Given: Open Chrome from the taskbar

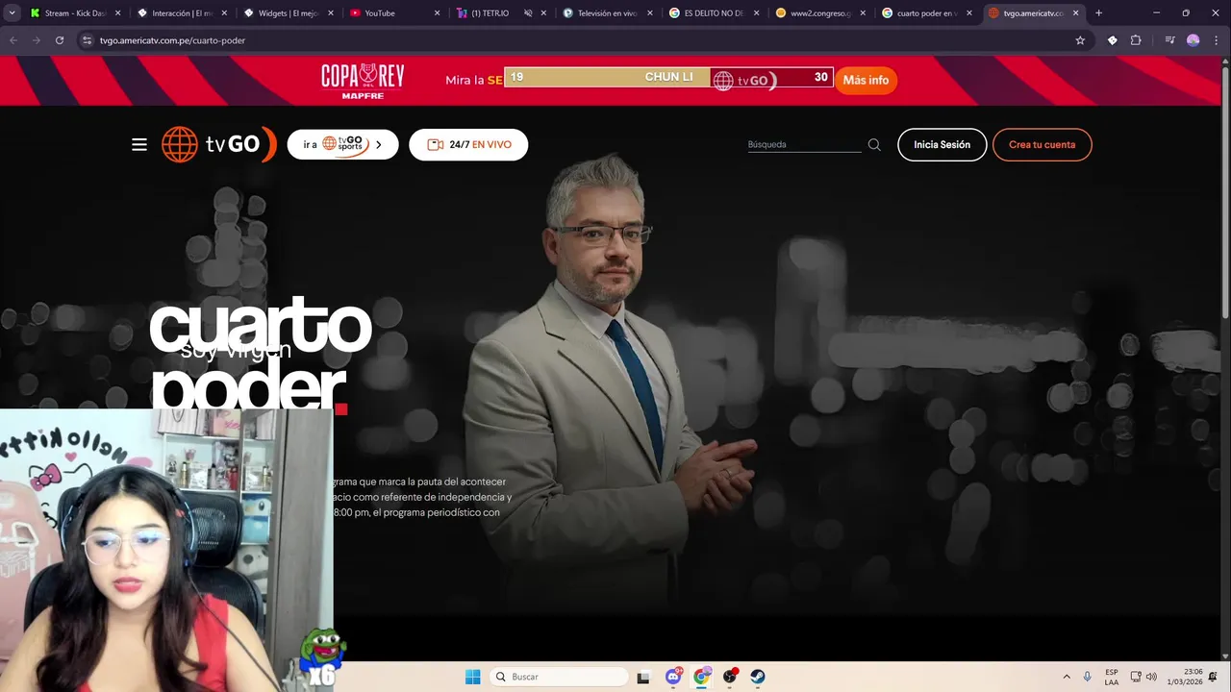Looking at the screenshot, I should click(702, 677).
